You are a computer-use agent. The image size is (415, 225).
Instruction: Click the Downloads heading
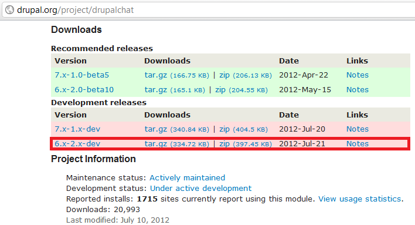click(76, 30)
